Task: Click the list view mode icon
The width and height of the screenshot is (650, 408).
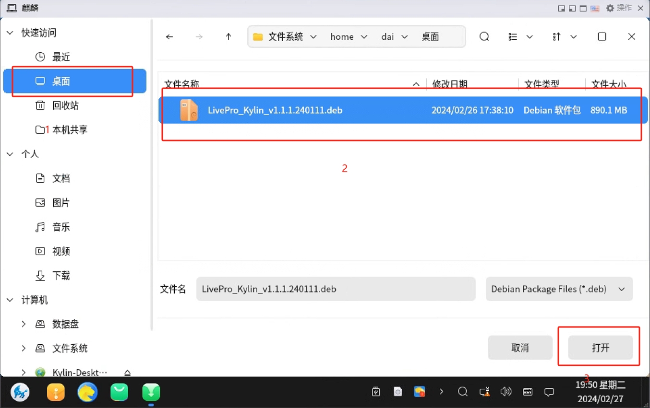Action: click(513, 37)
